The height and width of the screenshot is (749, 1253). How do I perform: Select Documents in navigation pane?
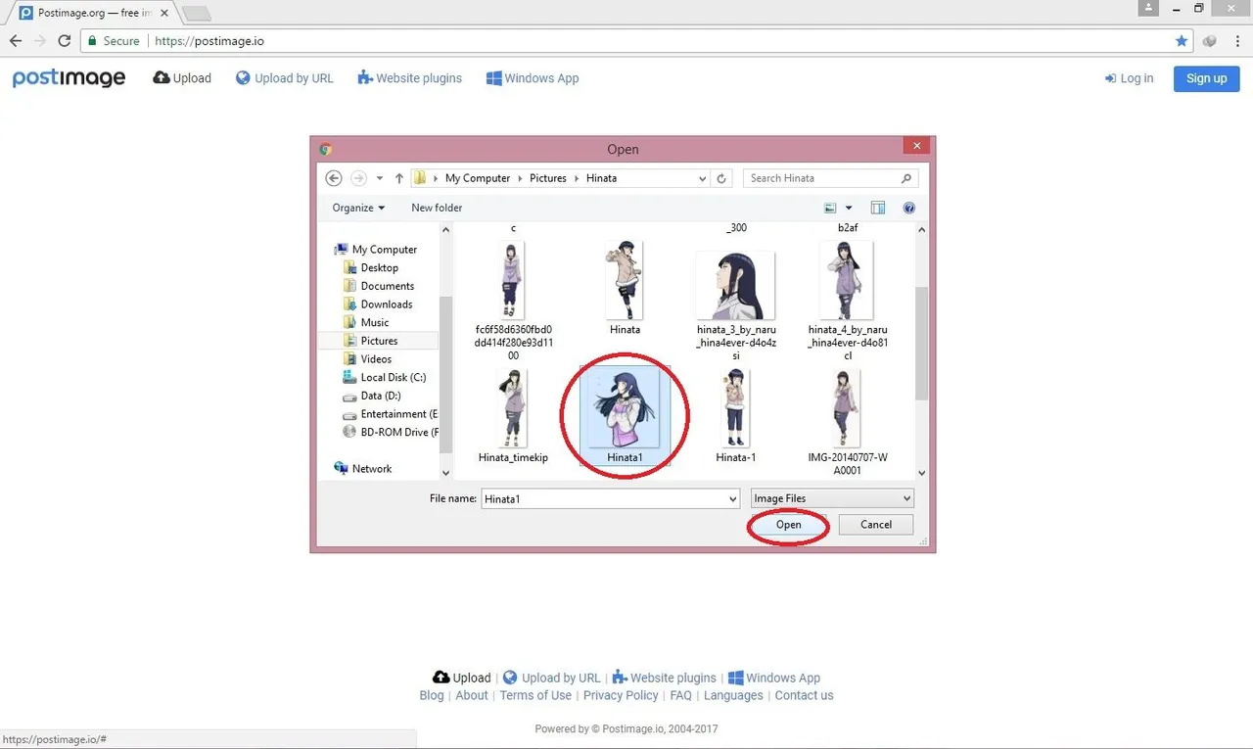387,286
